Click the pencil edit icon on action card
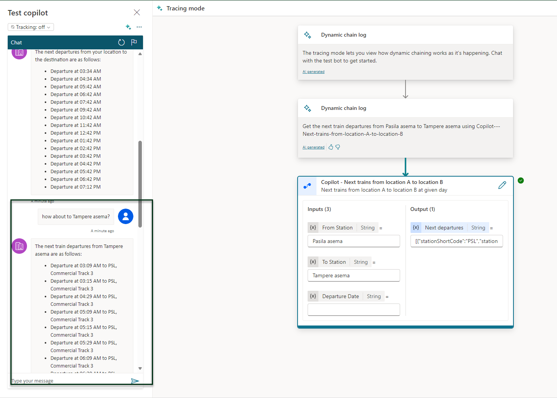The height and width of the screenshot is (398, 557). pos(502,186)
